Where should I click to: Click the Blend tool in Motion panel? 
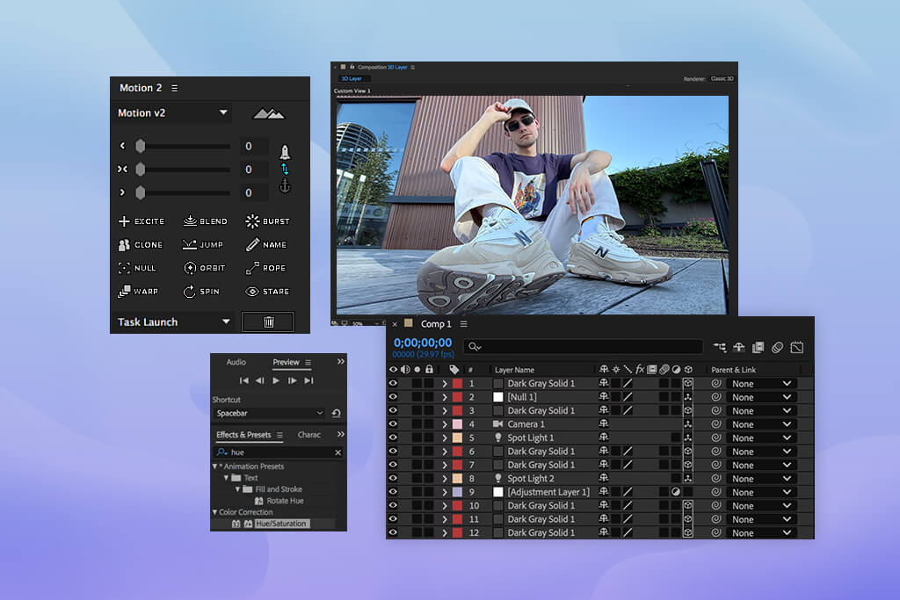(x=205, y=220)
